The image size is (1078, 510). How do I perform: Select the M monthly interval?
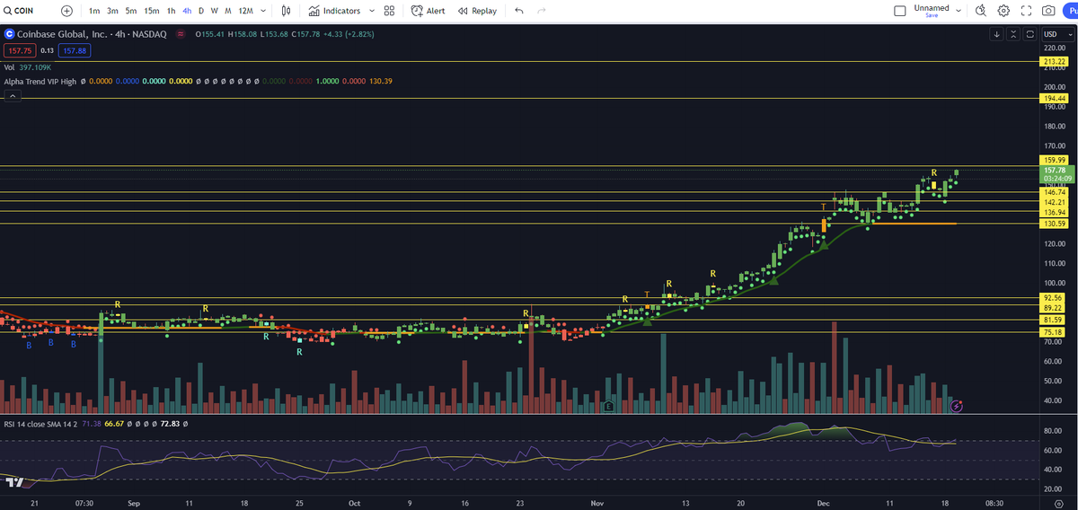[228, 11]
